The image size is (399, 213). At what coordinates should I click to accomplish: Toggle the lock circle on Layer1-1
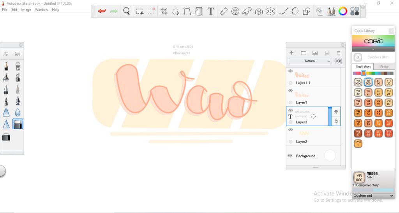coord(290,83)
